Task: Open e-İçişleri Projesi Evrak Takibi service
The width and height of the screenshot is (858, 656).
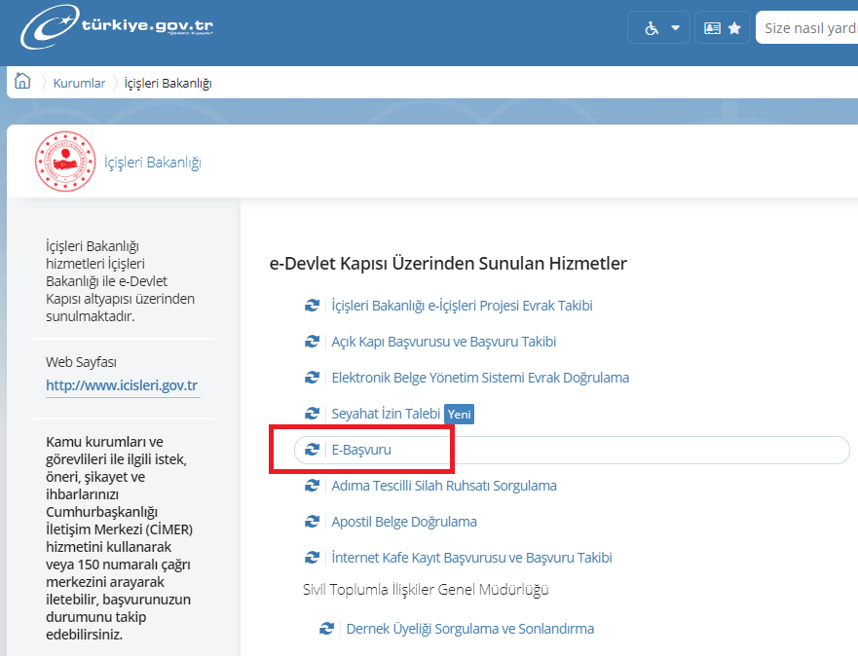Action: pos(462,306)
